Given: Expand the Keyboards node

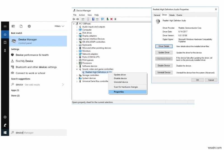Looking at the screenshot, I should coord(77,45).
